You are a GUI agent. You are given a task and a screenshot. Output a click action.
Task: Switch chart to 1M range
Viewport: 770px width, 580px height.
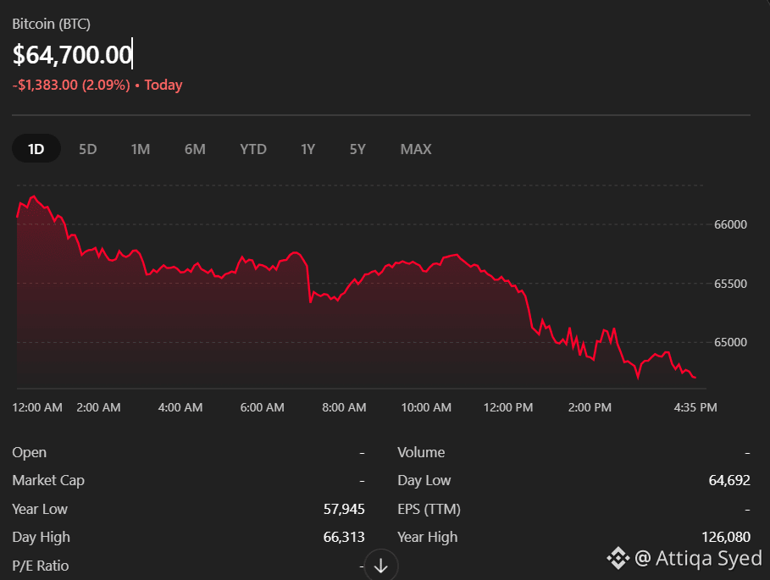click(141, 149)
